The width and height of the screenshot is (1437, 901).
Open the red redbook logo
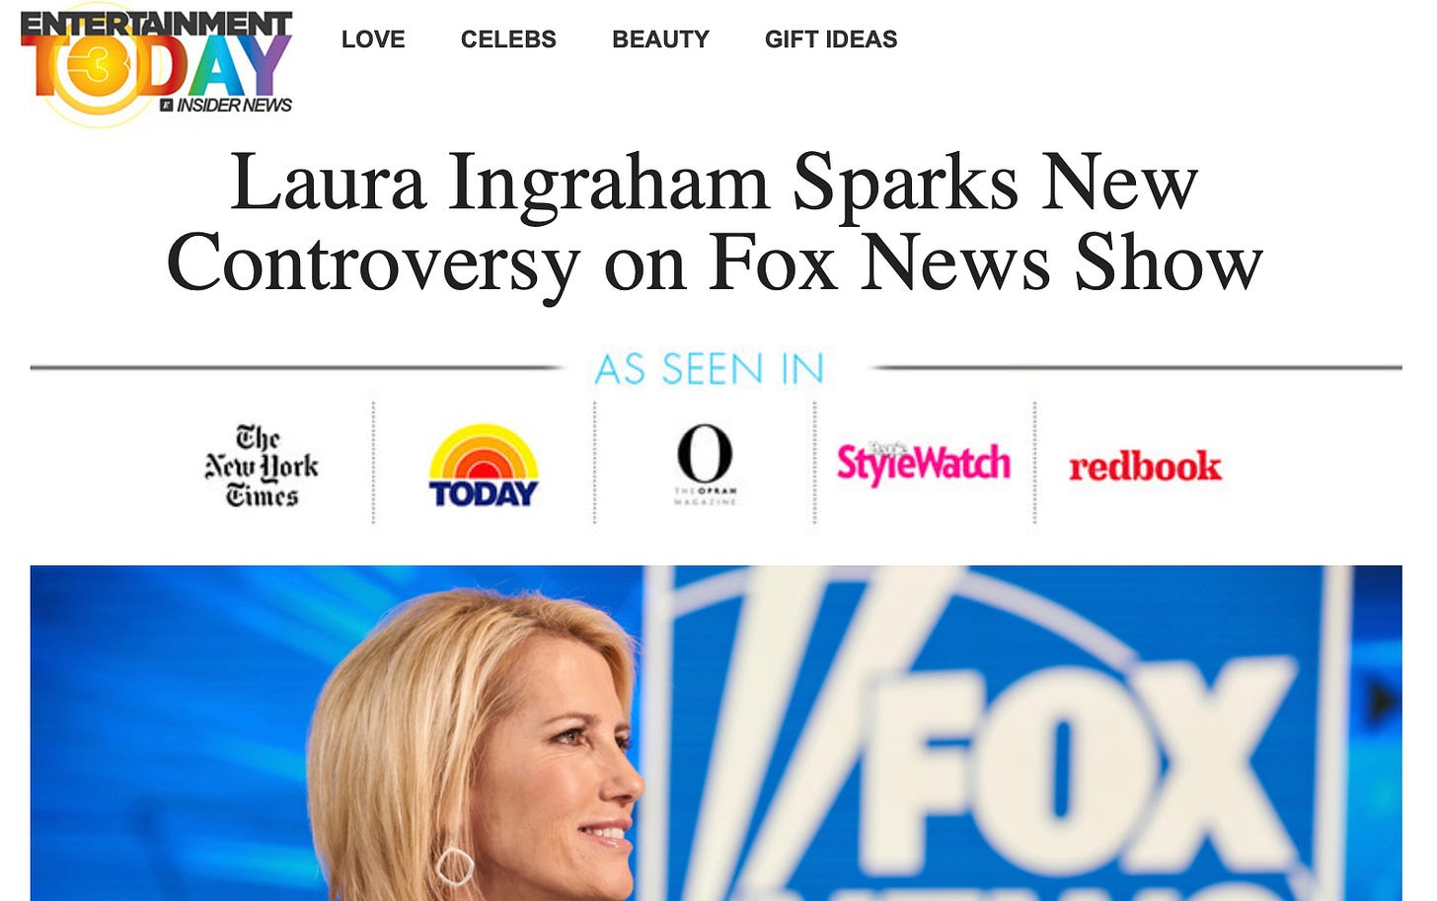(x=1145, y=466)
